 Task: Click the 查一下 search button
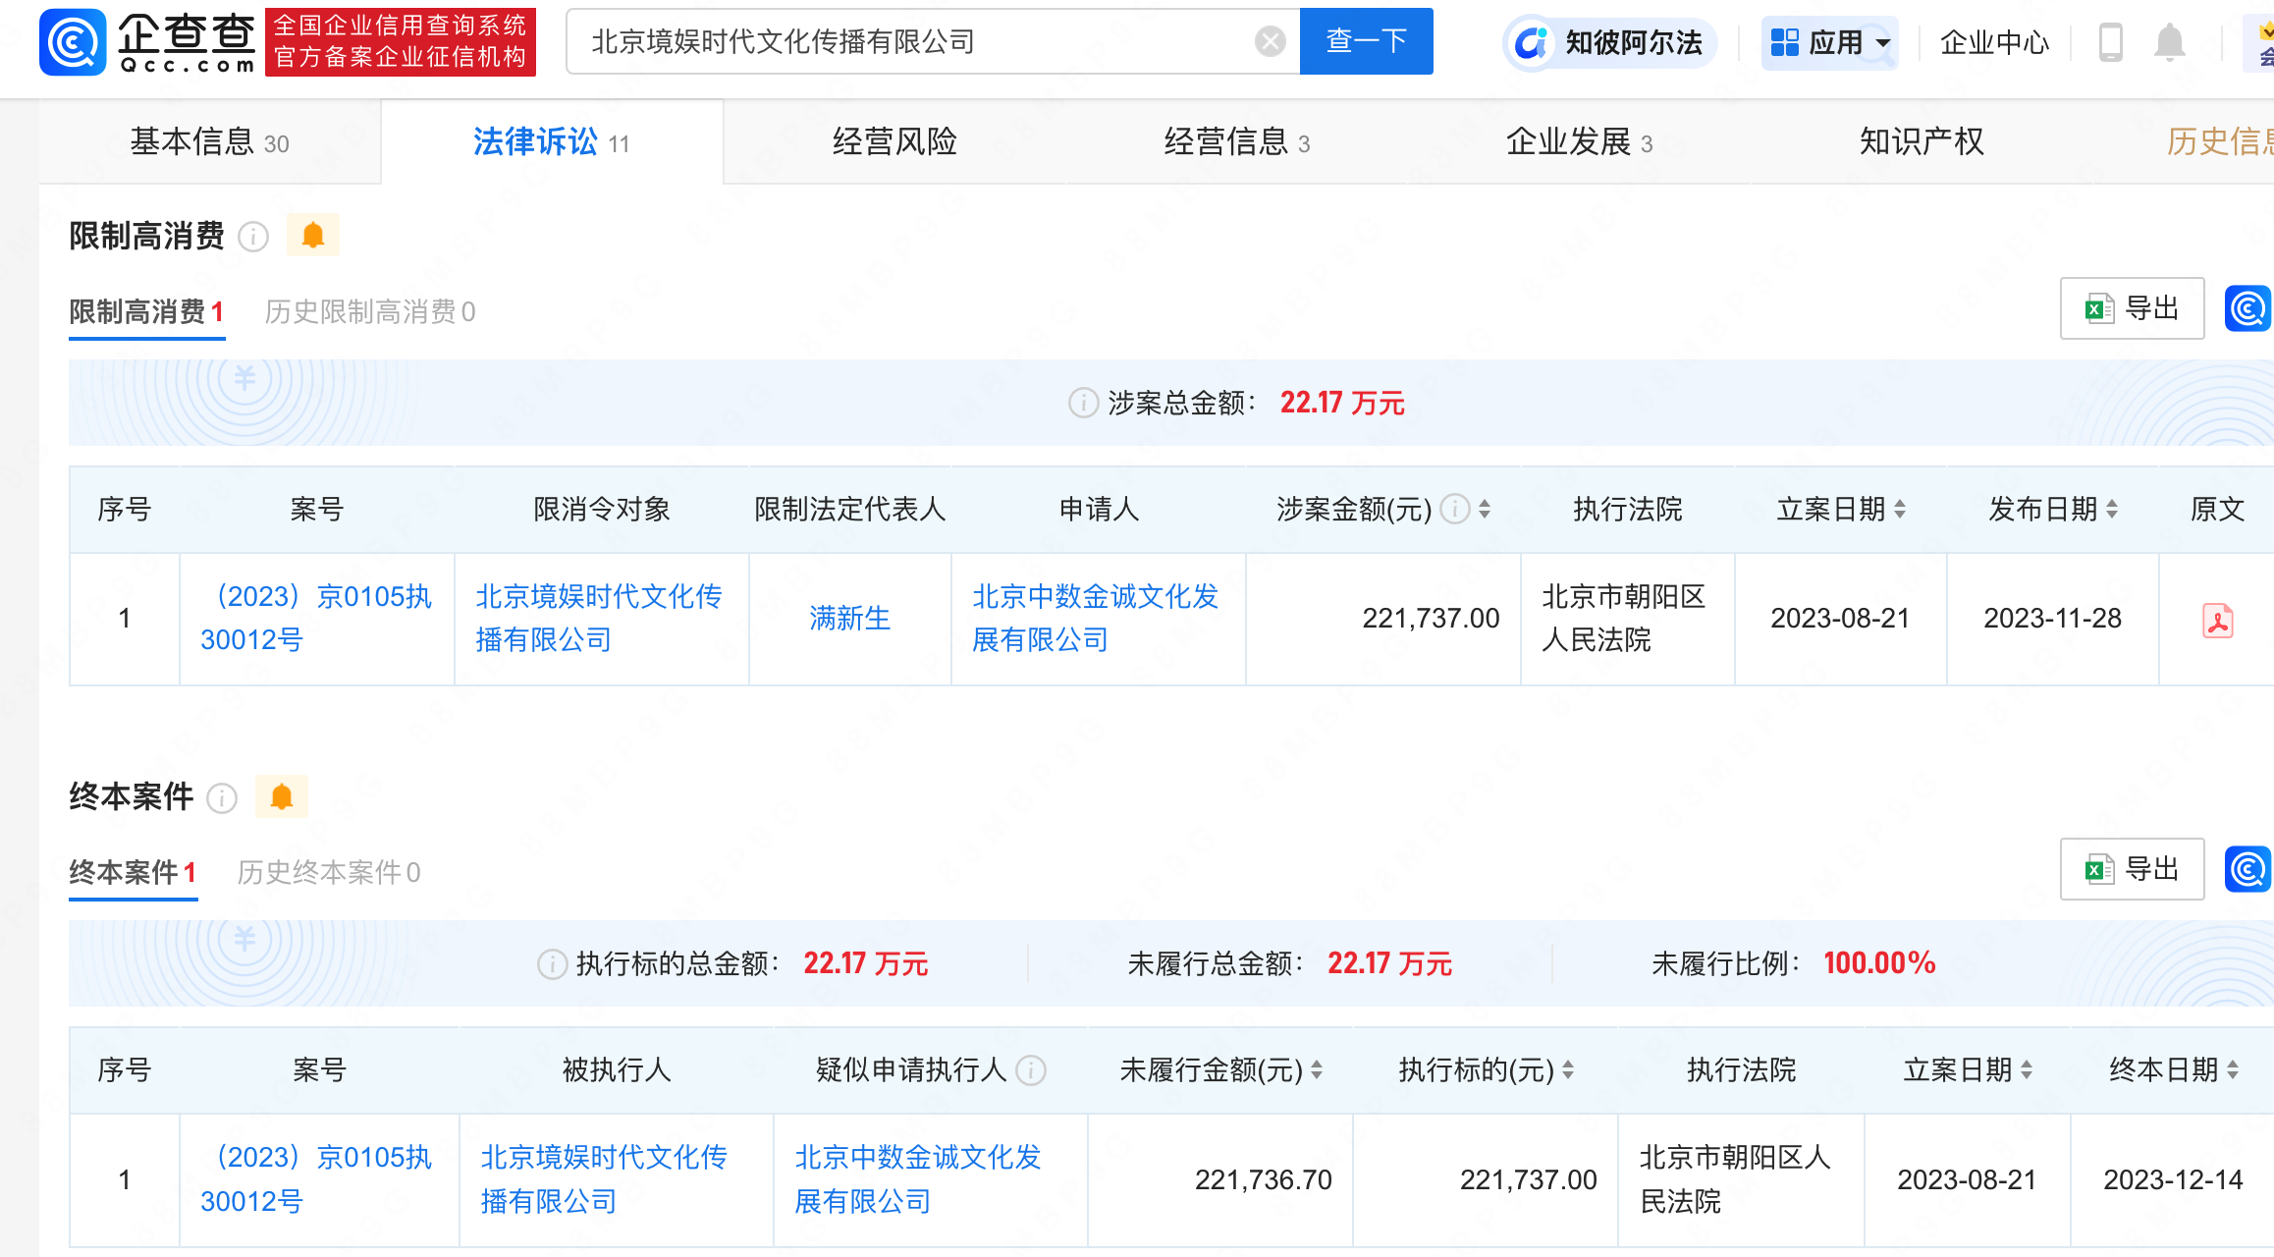(1366, 41)
